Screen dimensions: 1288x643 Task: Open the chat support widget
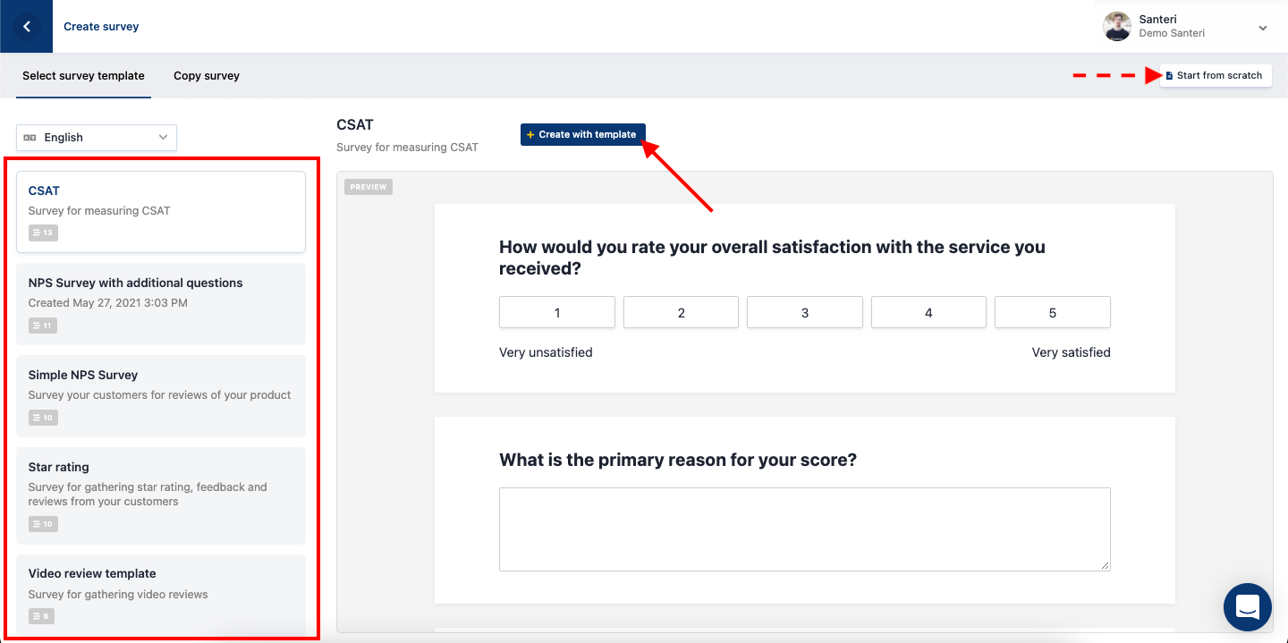click(1248, 606)
